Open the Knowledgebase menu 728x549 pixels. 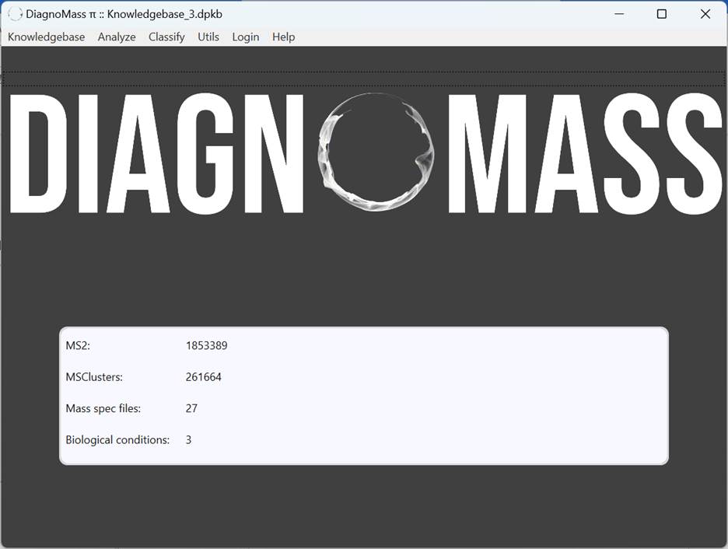[46, 37]
